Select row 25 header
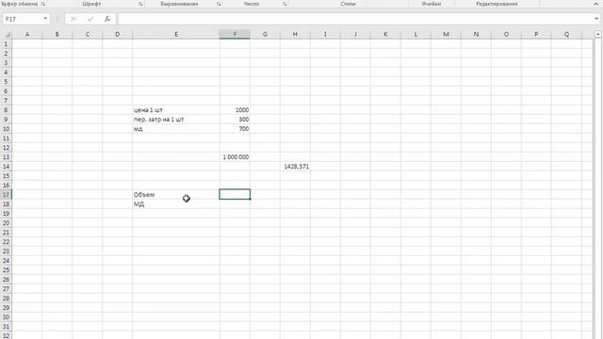 [6, 270]
